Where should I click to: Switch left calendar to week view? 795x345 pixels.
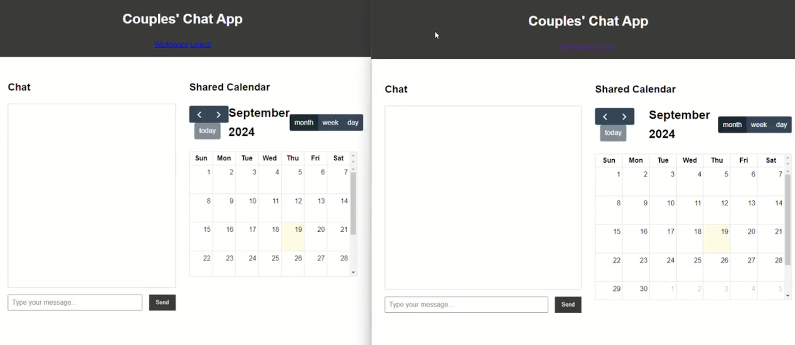click(330, 123)
